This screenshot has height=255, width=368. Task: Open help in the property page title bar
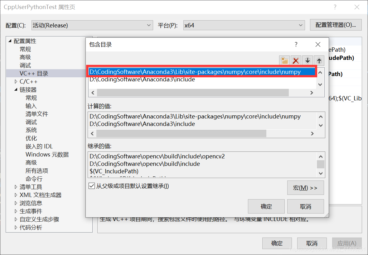pos(335,7)
